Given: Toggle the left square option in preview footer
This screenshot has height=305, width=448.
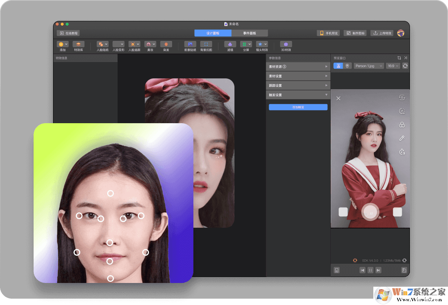Looking at the screenshot, I should (x=343, y=212).
